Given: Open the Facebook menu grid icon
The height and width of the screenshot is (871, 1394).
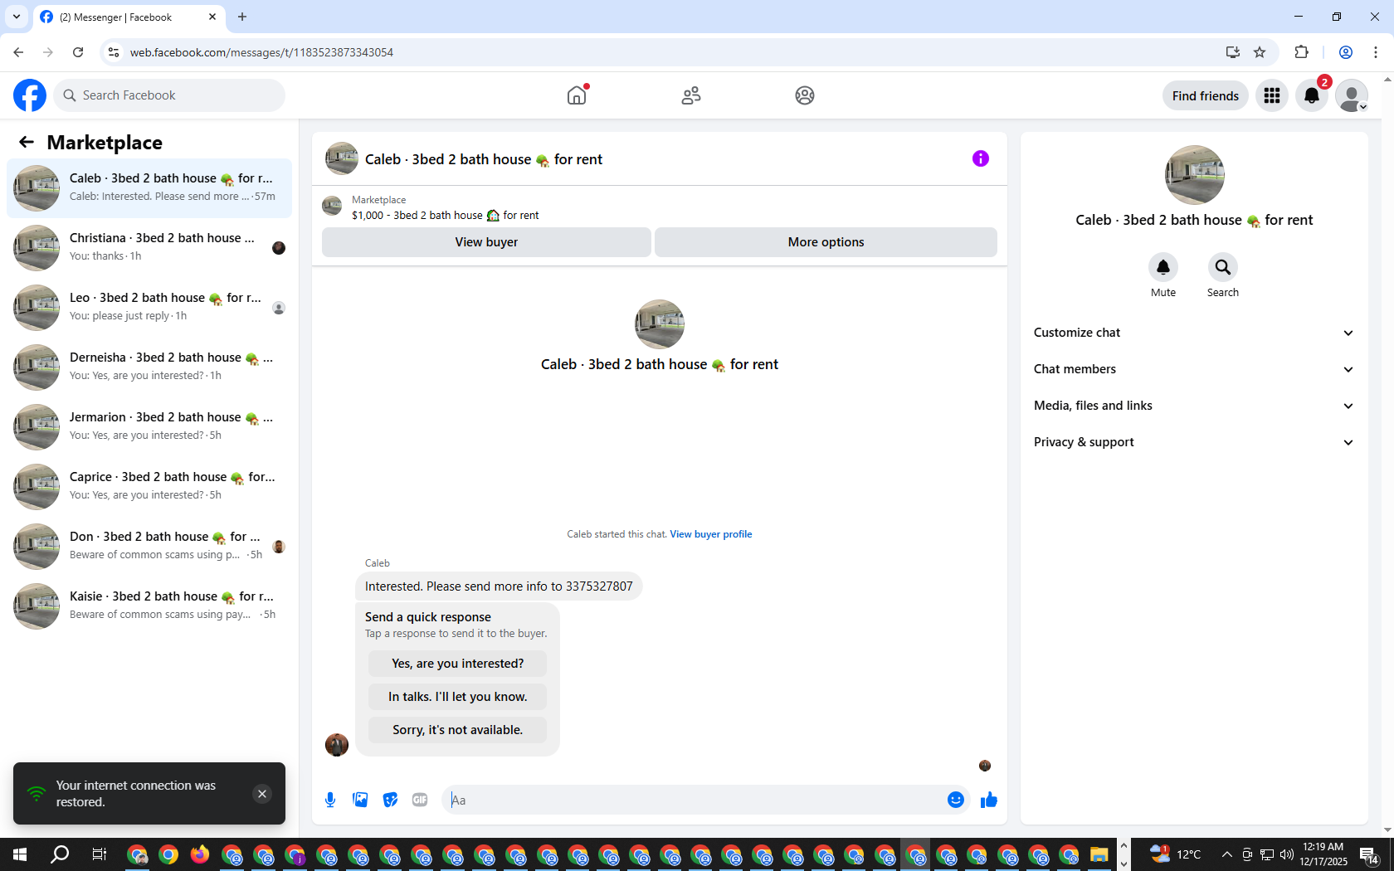Looking at the screenshot, I should point(1272,95).
